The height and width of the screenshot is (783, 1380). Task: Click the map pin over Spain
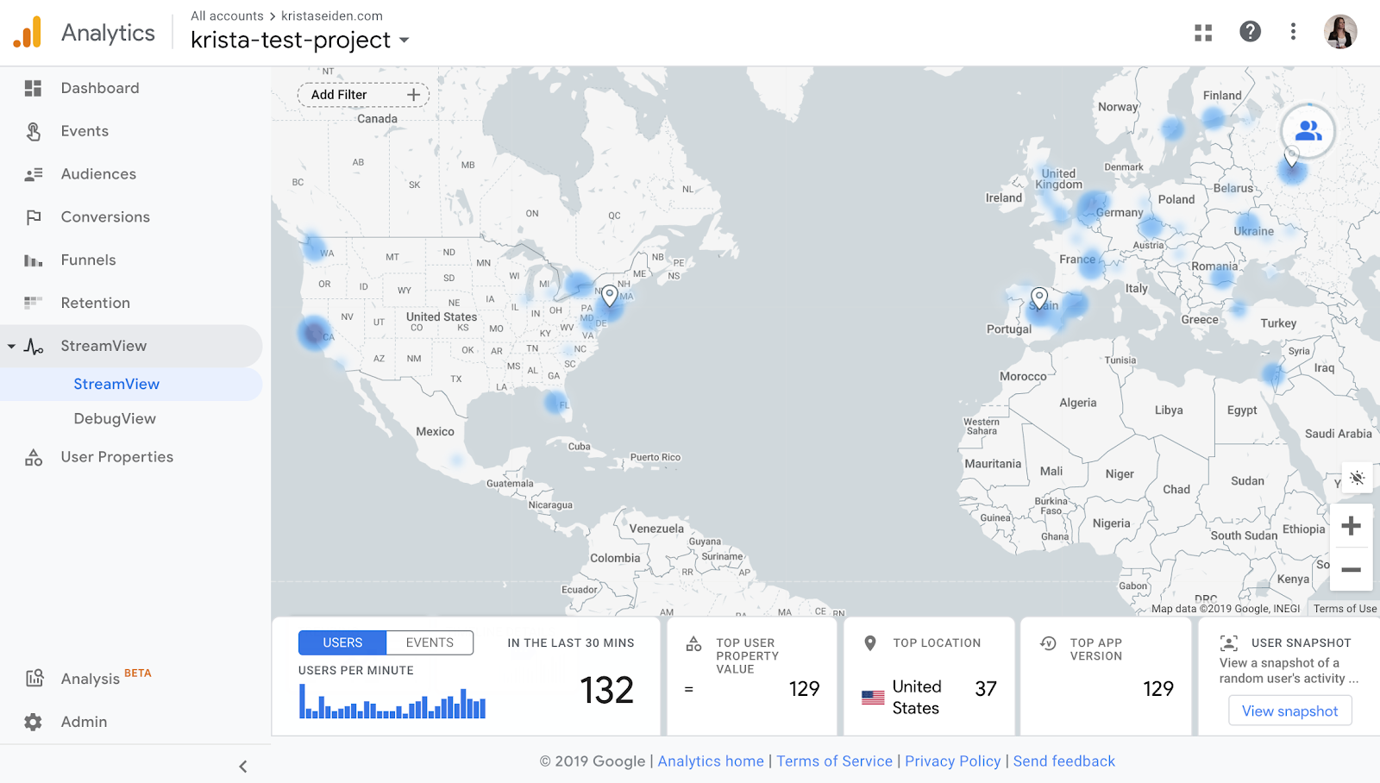point(1039,298)
